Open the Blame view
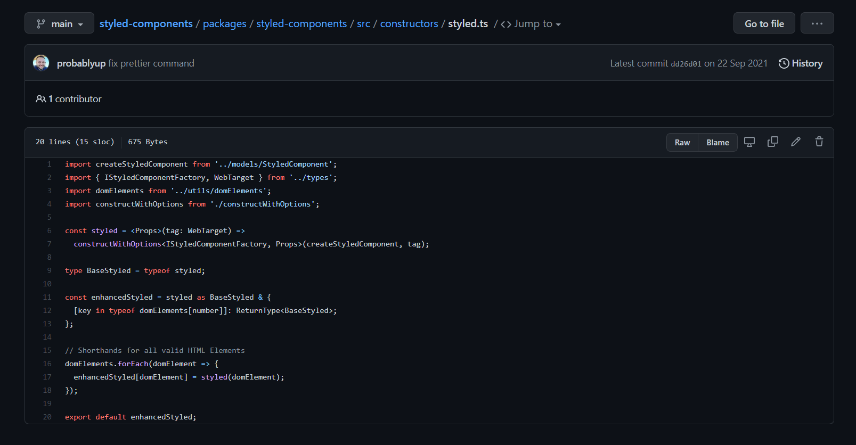 [x=718, y=142]
